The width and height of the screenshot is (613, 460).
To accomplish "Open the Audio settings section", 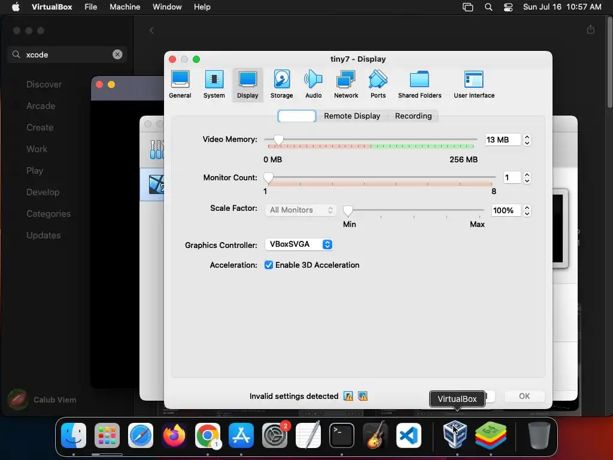I will click(314, 85).
